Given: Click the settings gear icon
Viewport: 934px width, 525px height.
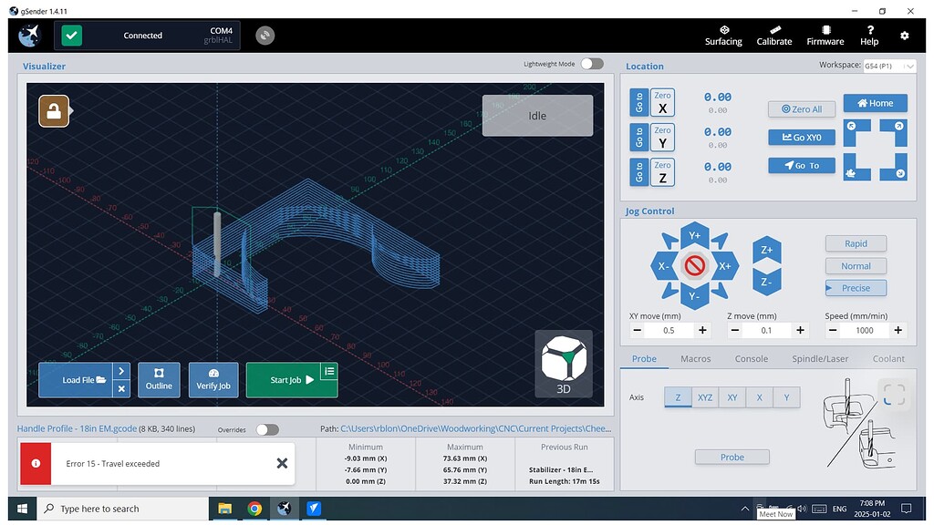Looking at the screenshot, I should click(x=904, y=36).
